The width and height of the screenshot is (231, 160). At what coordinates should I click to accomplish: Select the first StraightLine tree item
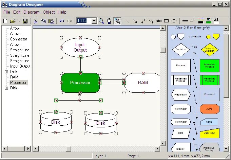click(20, 50)
